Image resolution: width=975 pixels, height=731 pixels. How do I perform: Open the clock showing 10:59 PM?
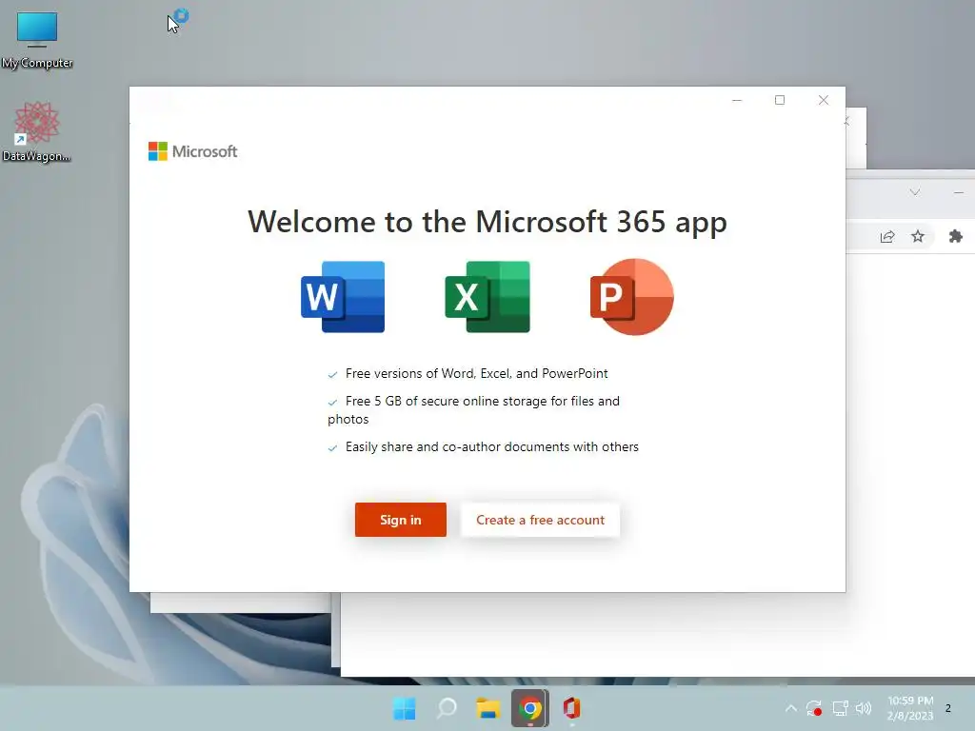coord(910,708)
